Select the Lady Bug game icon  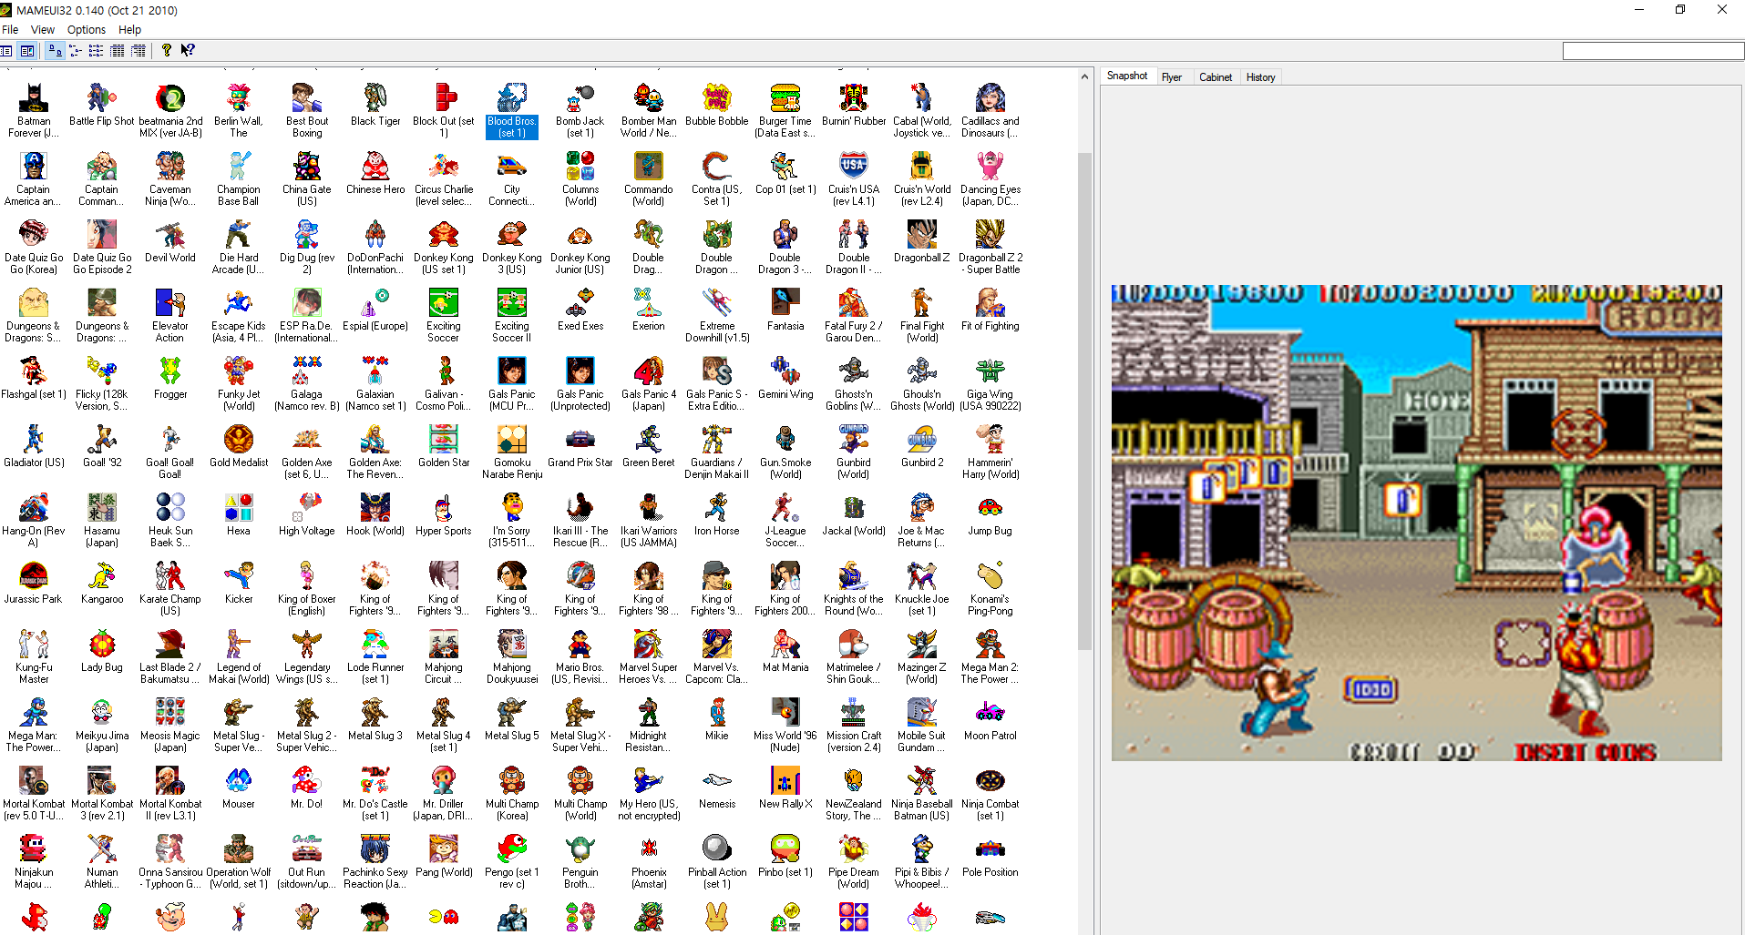pos(102,644)
